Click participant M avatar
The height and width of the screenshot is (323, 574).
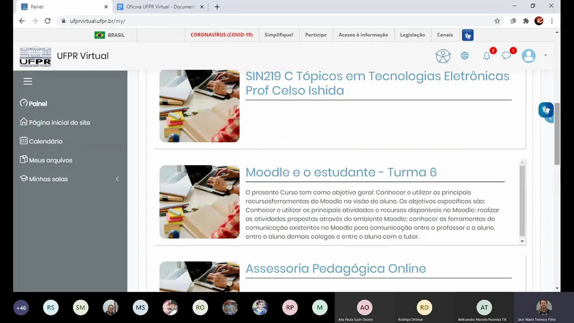pos(320,308)
